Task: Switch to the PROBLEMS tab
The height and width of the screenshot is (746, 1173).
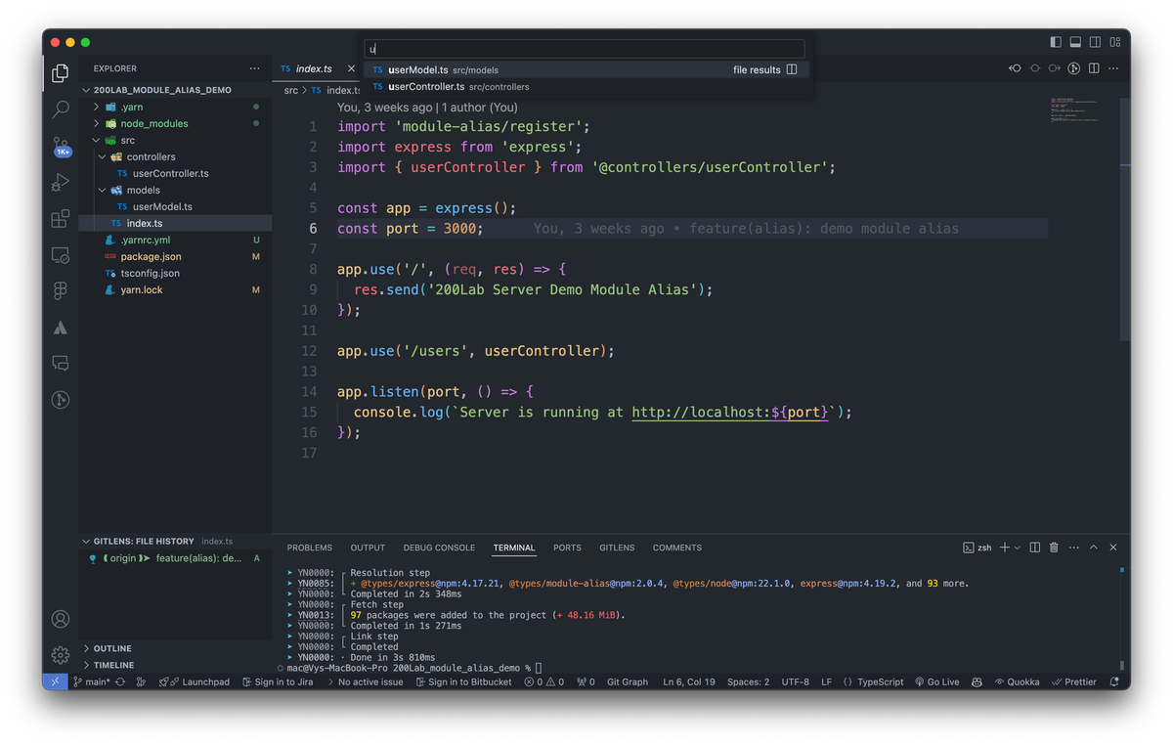Action: (x=310, y=548)
